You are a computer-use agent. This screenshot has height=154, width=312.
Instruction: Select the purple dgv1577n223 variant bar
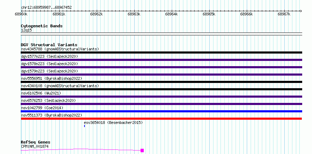tap(161, 60)
